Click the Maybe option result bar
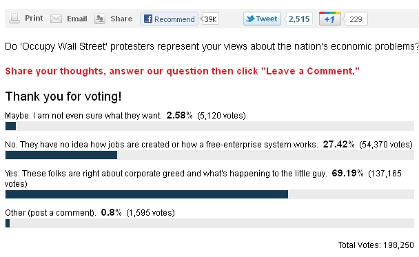The height and width of the screenshot is (257, 419). pos(209,126)
